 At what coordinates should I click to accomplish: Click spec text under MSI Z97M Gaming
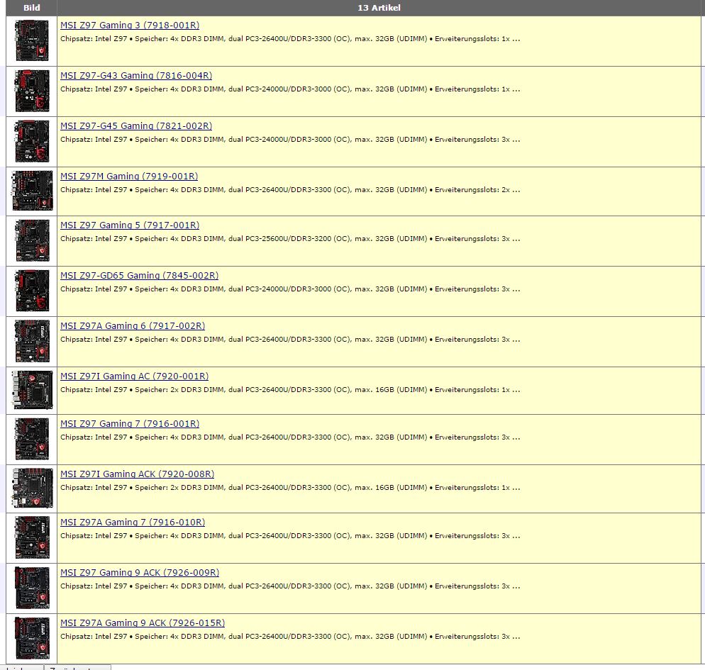point(290,190)
